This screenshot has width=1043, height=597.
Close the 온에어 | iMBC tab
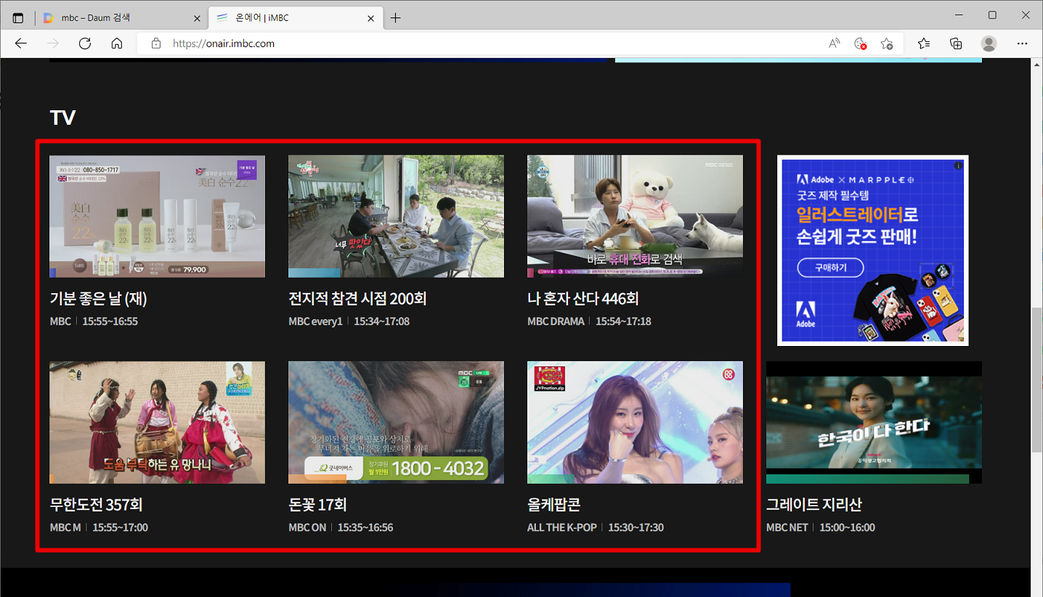click(x=371, y=18)
